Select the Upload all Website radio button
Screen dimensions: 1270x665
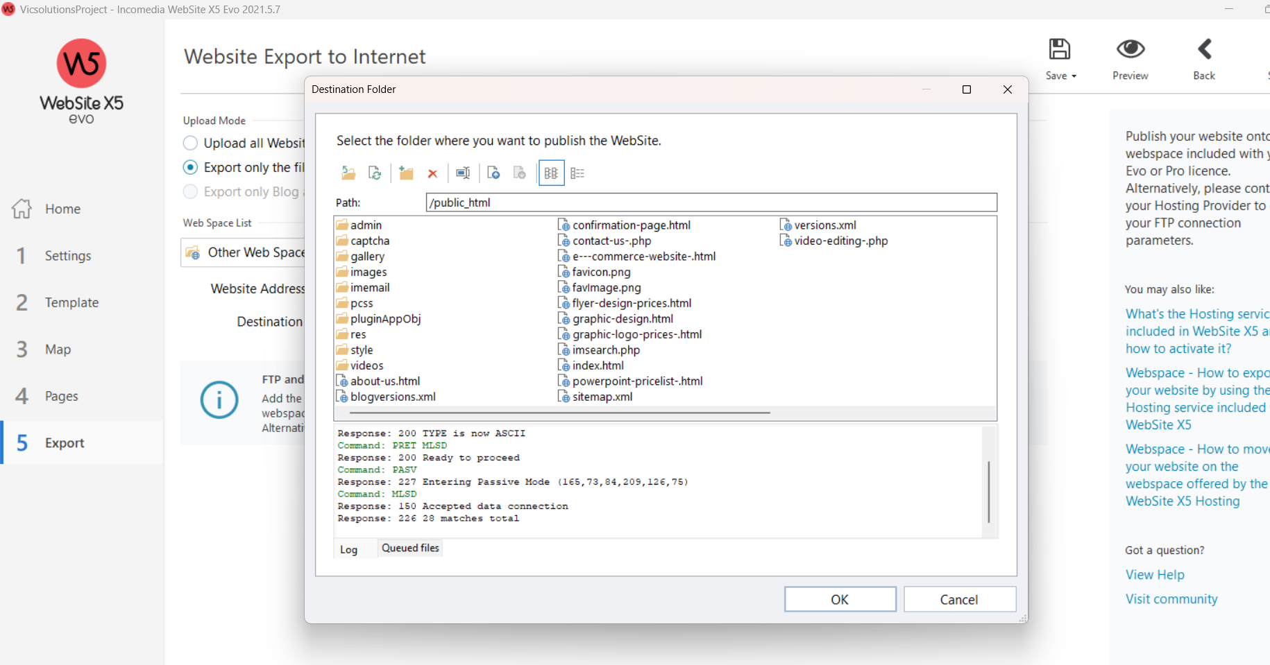click(190, 144)
